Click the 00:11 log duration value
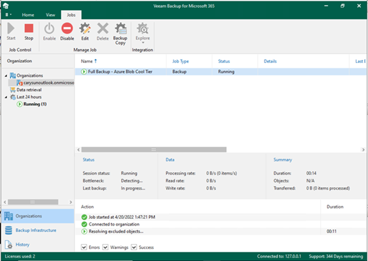Screen dimensions: 368x261 [331, 232]
